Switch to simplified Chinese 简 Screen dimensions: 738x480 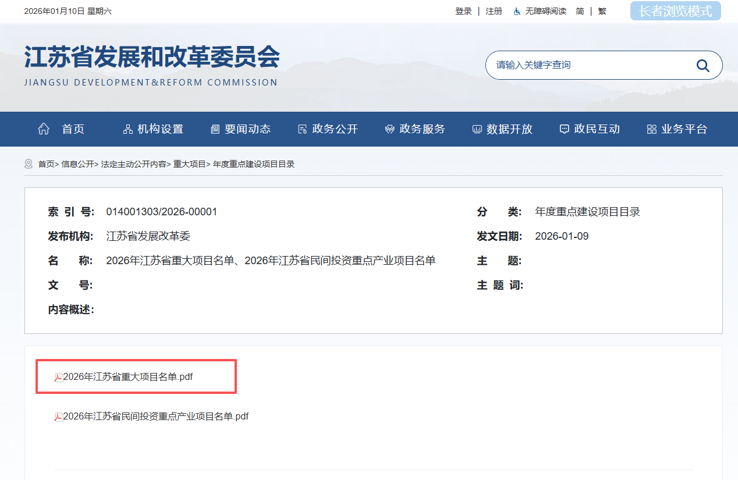(580, 11)
